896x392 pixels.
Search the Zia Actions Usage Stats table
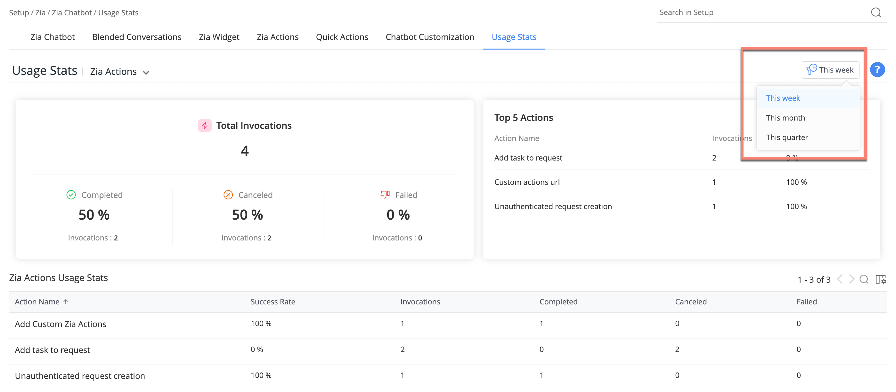tap(864, 279)
